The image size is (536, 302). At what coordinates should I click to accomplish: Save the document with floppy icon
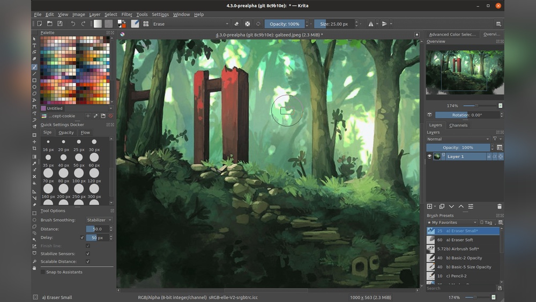(x=60, y=24)
